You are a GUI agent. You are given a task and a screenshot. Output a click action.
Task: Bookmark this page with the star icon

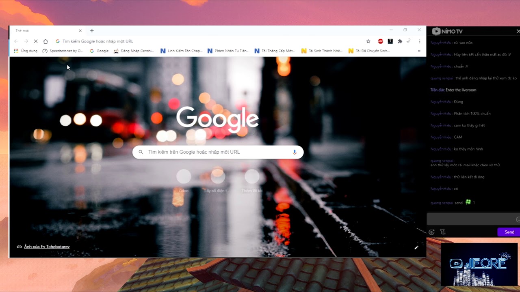[x=368, y=41]
